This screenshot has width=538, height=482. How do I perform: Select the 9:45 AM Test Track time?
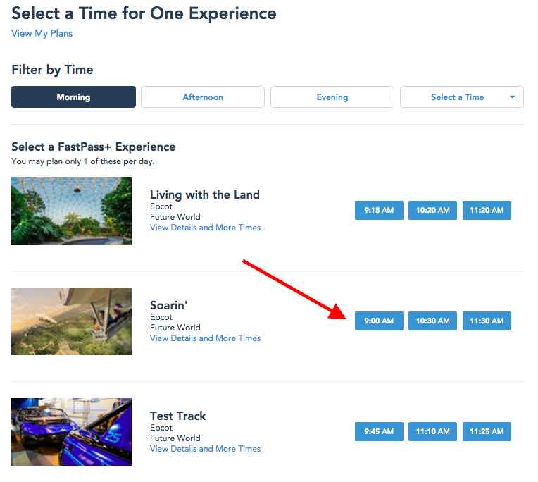[x=379, y=431]
